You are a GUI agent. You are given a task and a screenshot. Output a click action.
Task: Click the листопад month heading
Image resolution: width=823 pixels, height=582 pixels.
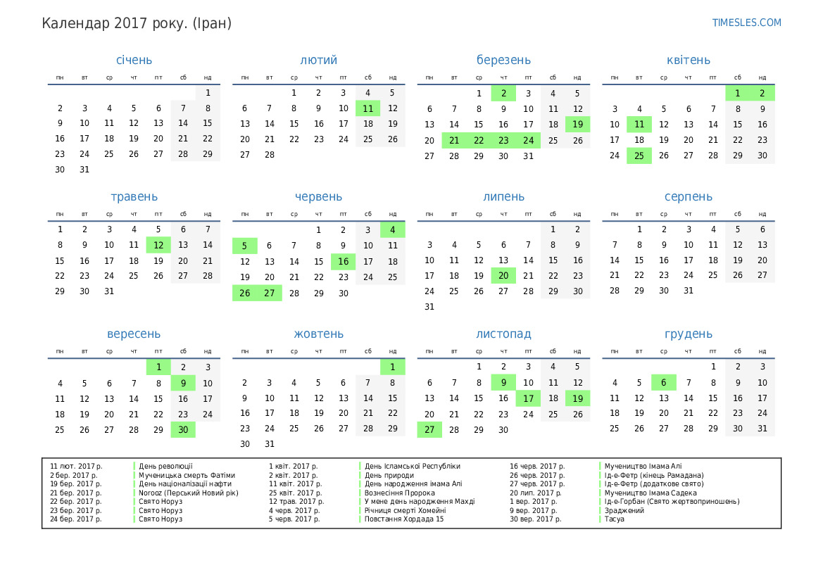pos(503,334)
